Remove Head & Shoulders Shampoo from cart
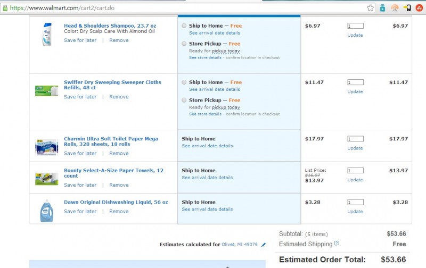Image resolution: width=426 pixels, height=268 pixels. click(119, 40)
